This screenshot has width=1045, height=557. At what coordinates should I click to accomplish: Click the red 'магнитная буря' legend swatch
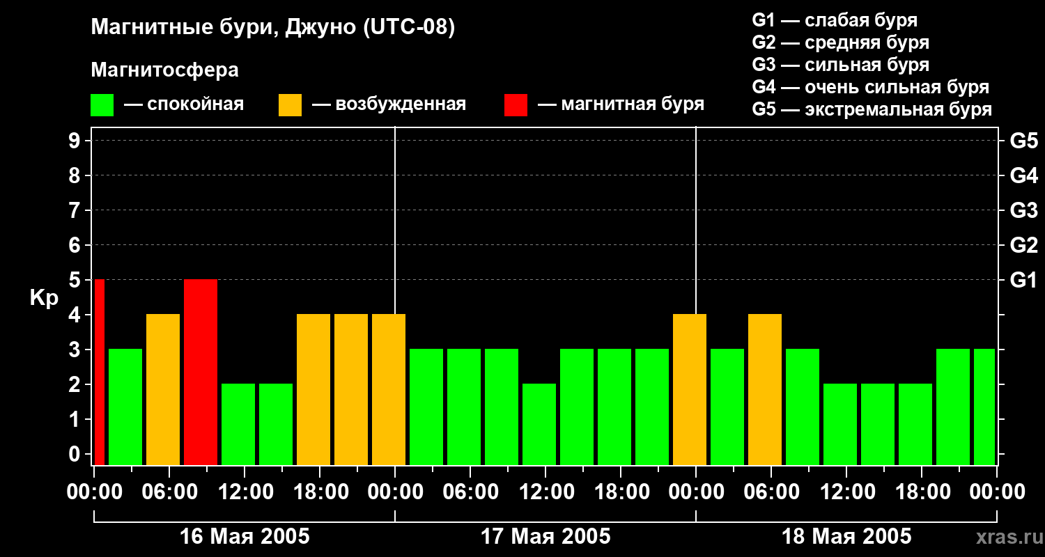(516, 105)
